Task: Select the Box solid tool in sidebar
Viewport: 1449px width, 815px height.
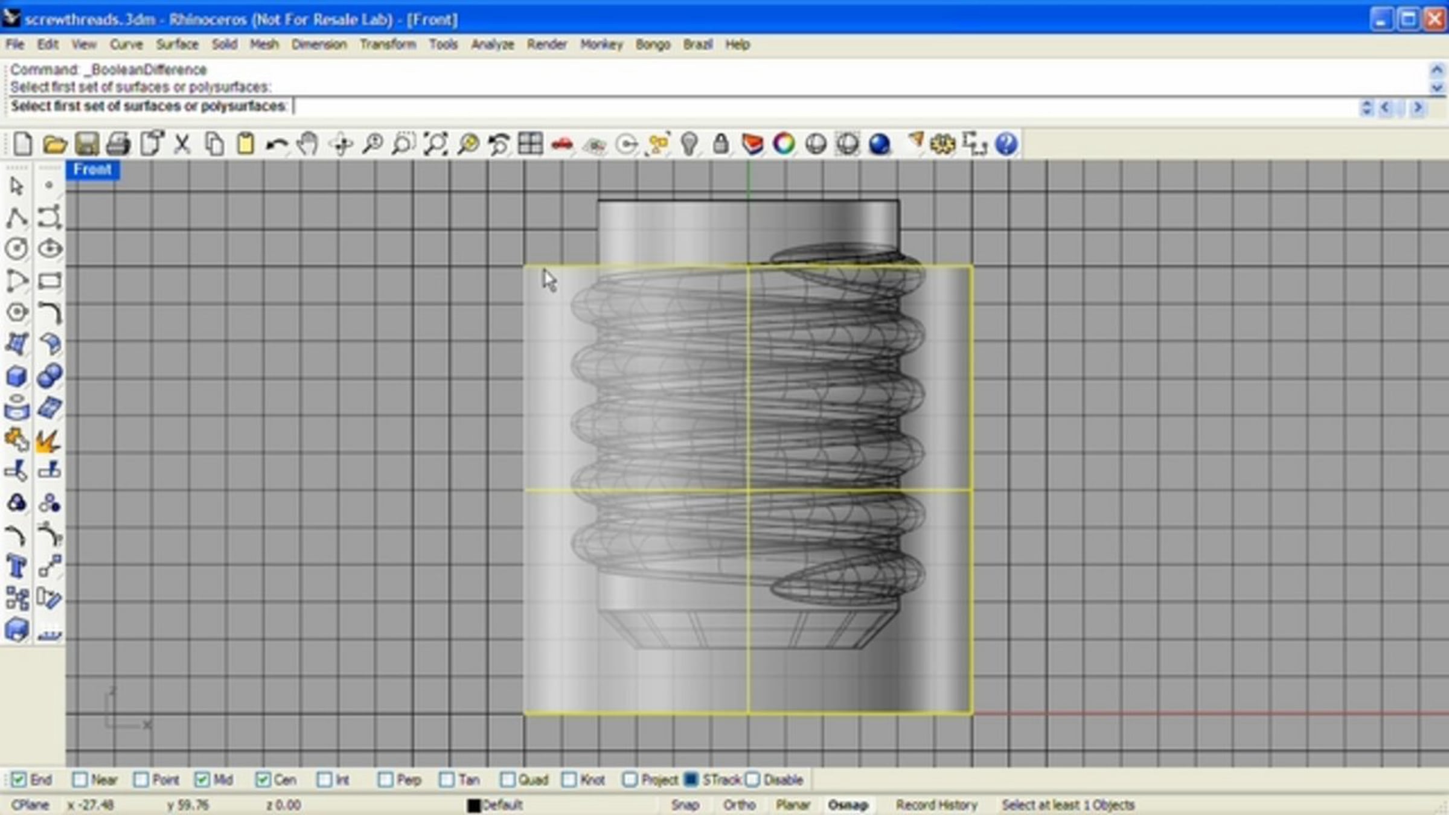Action: pyautogui.click(x=17, y=377)
